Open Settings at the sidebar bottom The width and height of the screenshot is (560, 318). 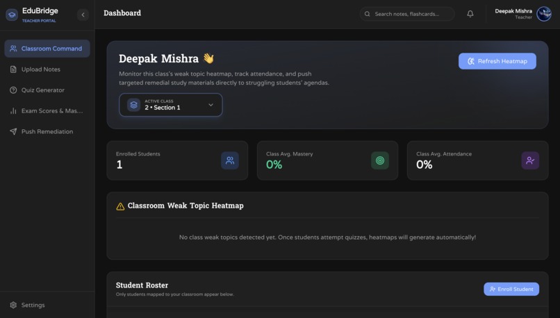tap(47, 305)
